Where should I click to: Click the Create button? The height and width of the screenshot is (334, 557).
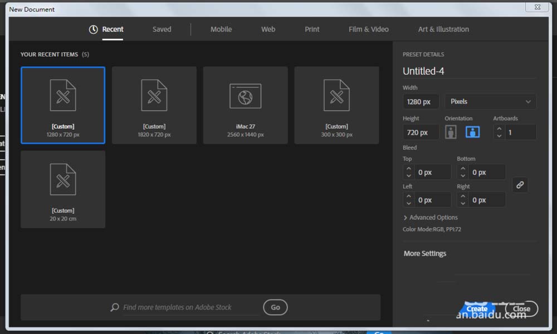pyautogui.click(x=477, y=309)
